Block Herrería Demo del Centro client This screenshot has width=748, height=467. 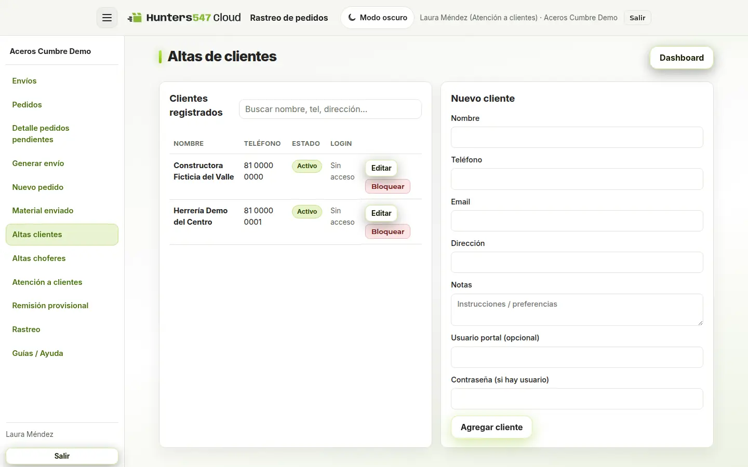(x=388, y=231)
